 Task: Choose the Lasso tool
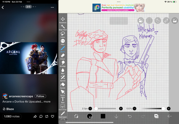63,35
